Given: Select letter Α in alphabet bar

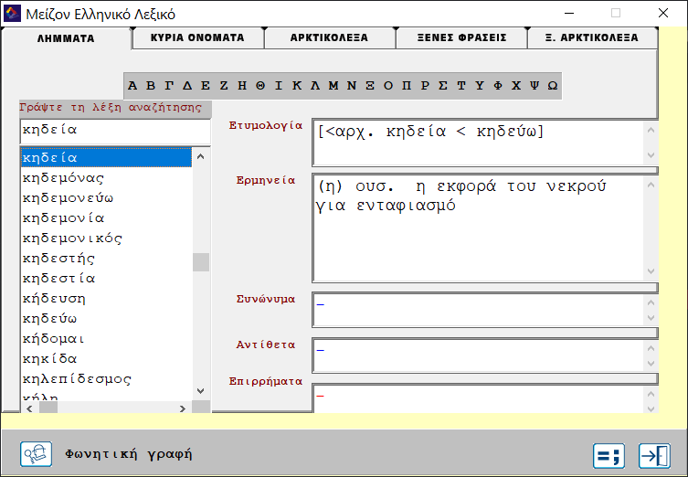Looking at the screenshot, I should tap(132, 86).
